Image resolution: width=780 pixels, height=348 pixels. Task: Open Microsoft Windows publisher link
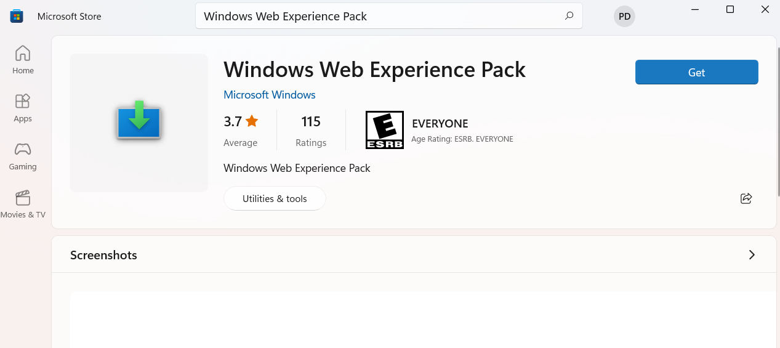coord(269,95)
